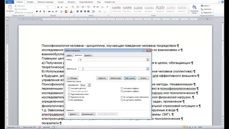Toggle the Show paragraph marks icon
This screenshot has width=229, height=129.
107,7
